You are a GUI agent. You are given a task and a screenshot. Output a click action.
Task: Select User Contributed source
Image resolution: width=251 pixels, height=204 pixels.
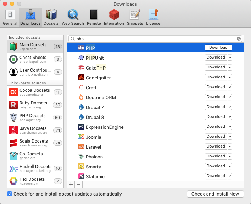point(35,72)
